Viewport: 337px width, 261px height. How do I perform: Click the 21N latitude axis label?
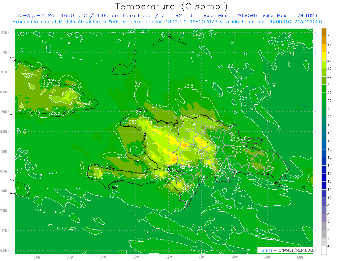pyautogui.click(x=5, y=72)
